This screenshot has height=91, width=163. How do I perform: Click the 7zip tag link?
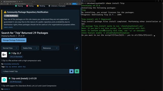tap(7, 67)
